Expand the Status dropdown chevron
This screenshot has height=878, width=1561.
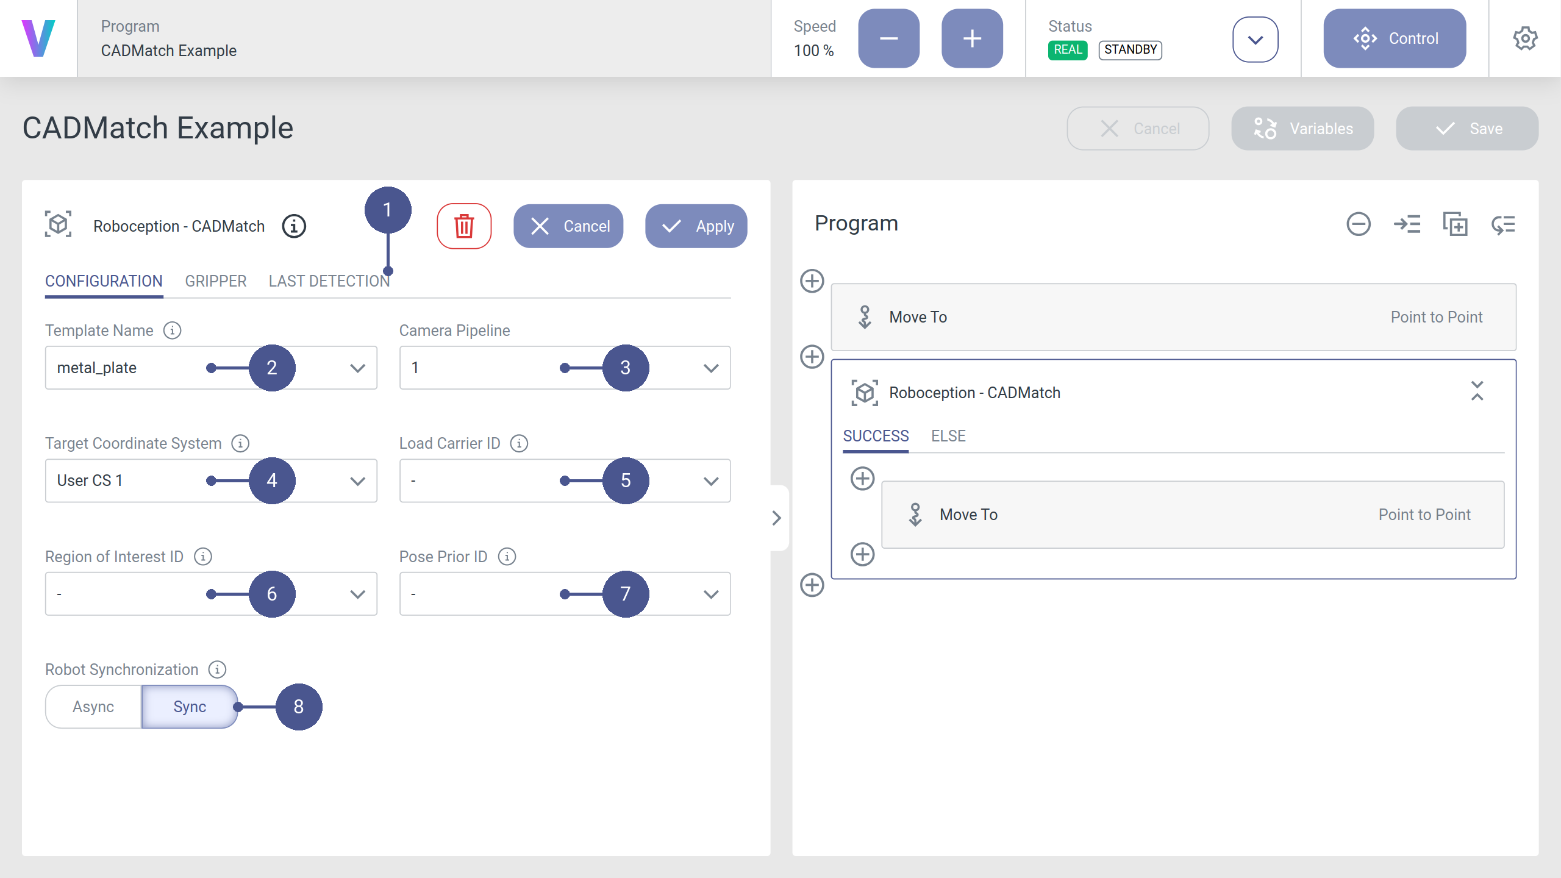[1255, 40]
